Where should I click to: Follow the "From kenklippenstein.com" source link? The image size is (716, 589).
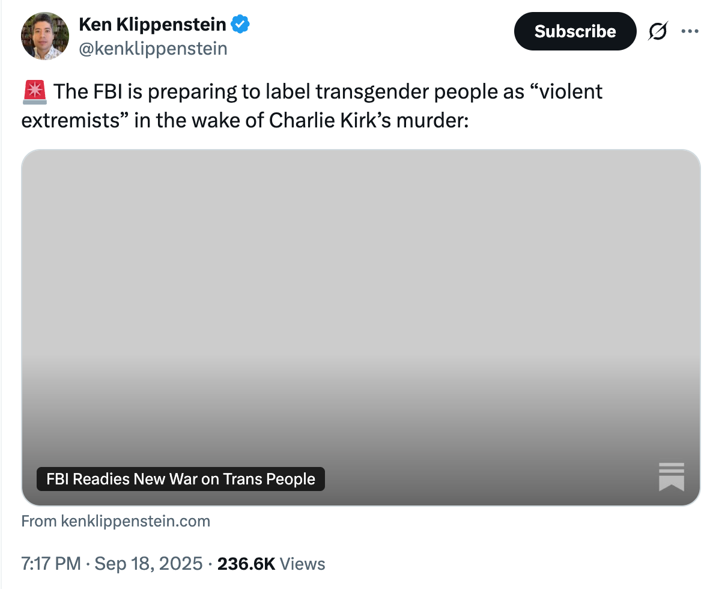point(116,521)
